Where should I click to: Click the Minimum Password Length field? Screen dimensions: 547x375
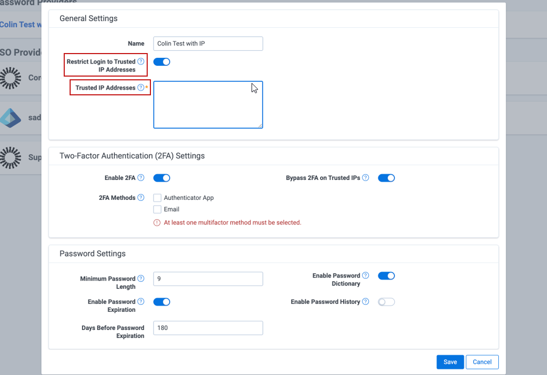208,279
